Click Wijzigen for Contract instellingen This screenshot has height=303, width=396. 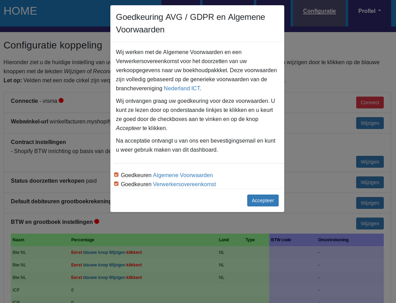(369, 162)
